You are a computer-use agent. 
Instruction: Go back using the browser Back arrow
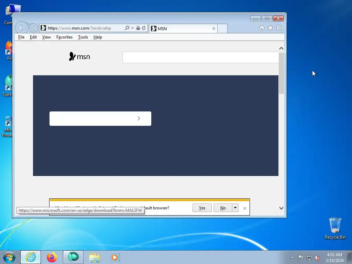click(x=22, y=28)
